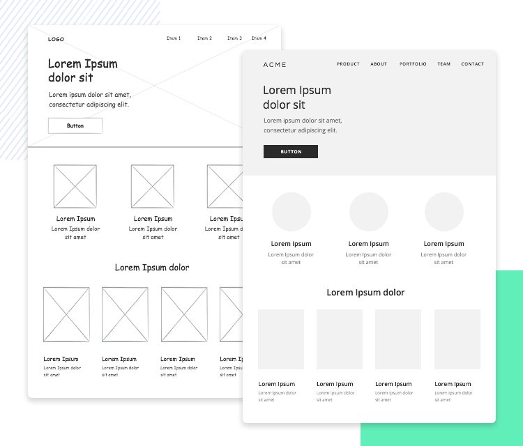Click the dark BUTTON in the hero

pos(291,151)
